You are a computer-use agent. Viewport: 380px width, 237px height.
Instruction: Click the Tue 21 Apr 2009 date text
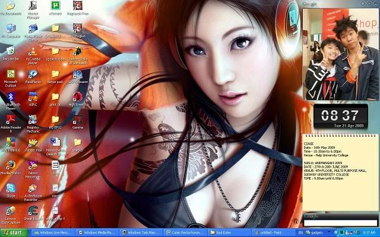pos(349,126)
